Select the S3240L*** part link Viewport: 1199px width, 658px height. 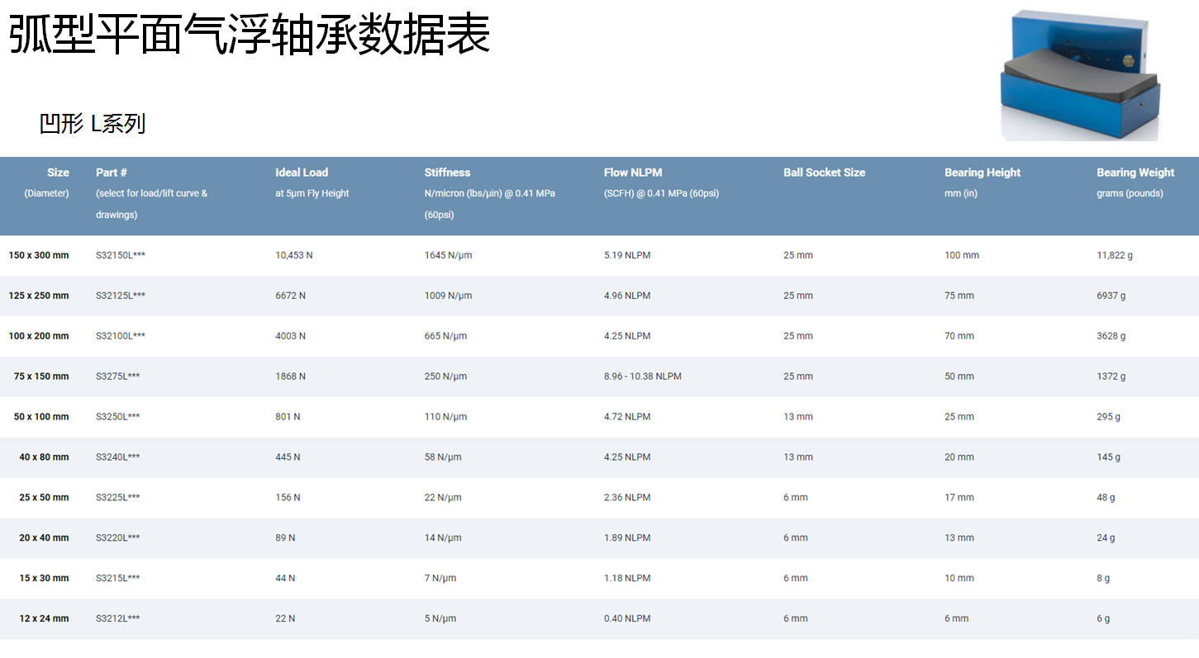tap(117, 457)
